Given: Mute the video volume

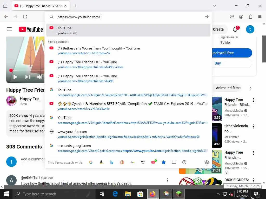Looking at the screenshot, I should pos(40,77).
